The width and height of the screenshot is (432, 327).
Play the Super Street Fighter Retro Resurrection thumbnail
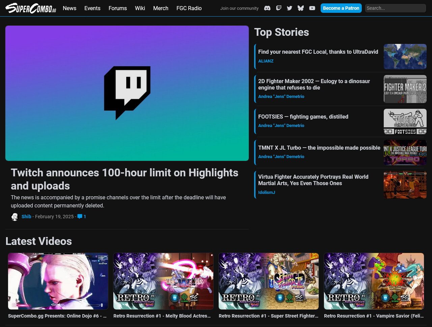[x=269, y=281]
